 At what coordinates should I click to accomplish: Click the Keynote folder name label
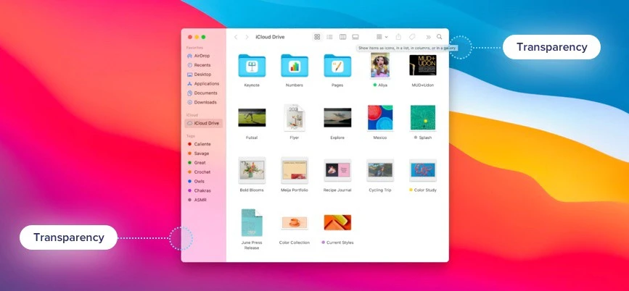click(x=252, y=85)
